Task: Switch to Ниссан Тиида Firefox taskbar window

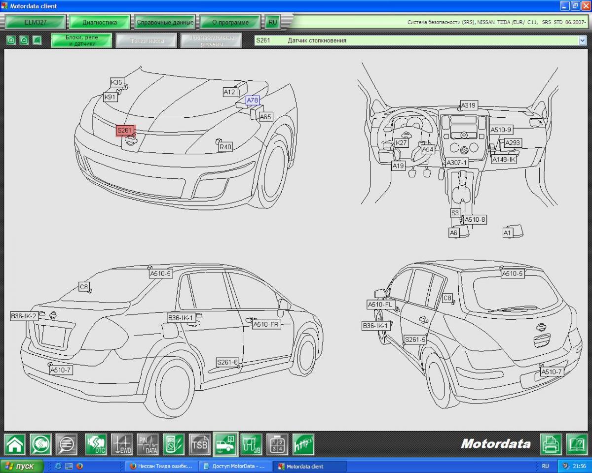Action: [x=161, y=466]
